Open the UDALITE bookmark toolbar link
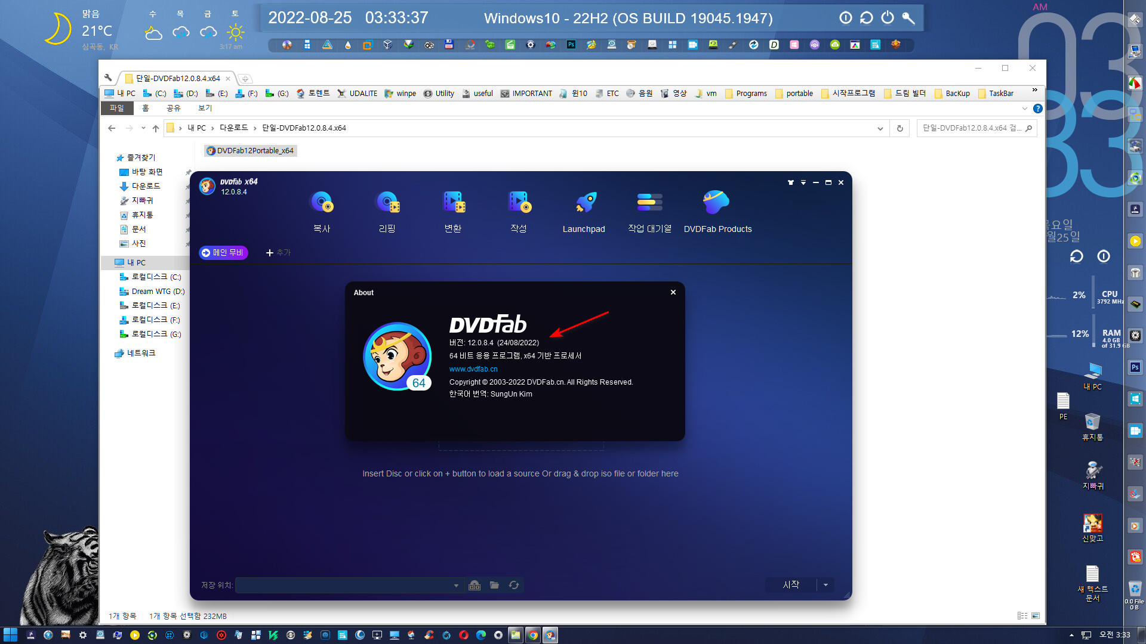The image size is (1146, 644). (357, 94)
